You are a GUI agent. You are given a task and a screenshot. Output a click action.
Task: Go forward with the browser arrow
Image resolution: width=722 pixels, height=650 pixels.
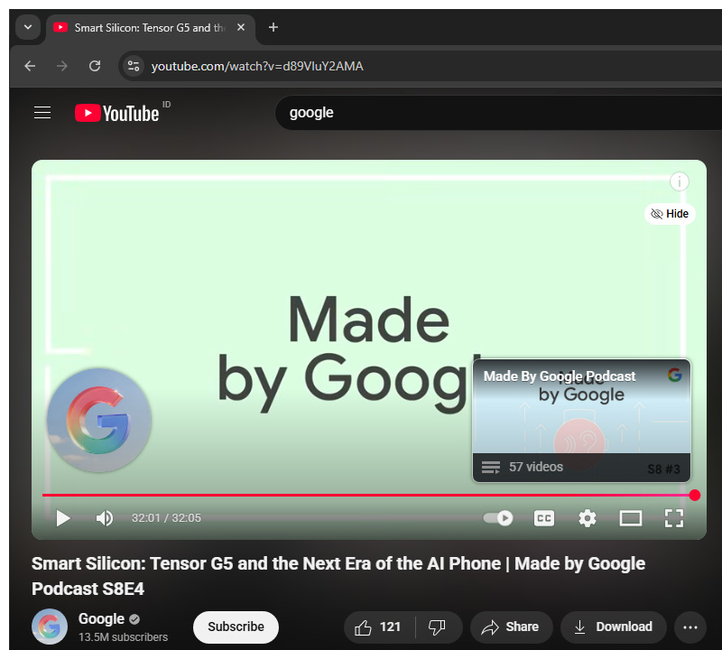point(61,66)
